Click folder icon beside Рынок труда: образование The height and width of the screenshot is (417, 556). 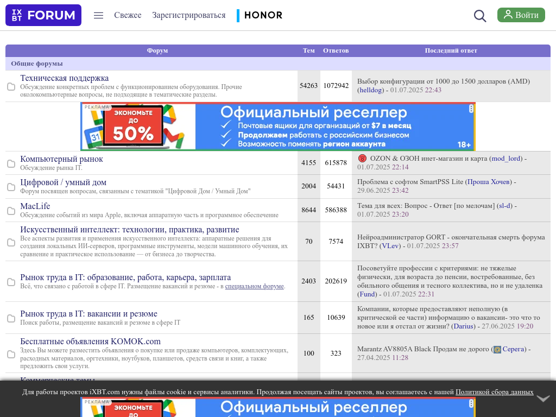tap(11, 282)
